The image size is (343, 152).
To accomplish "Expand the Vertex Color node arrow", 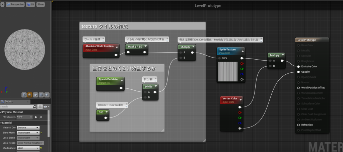I will click(x=241, y=100).
